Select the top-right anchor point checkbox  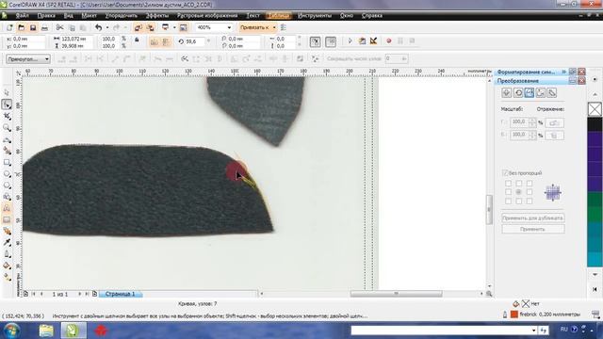tap(530, 184)
